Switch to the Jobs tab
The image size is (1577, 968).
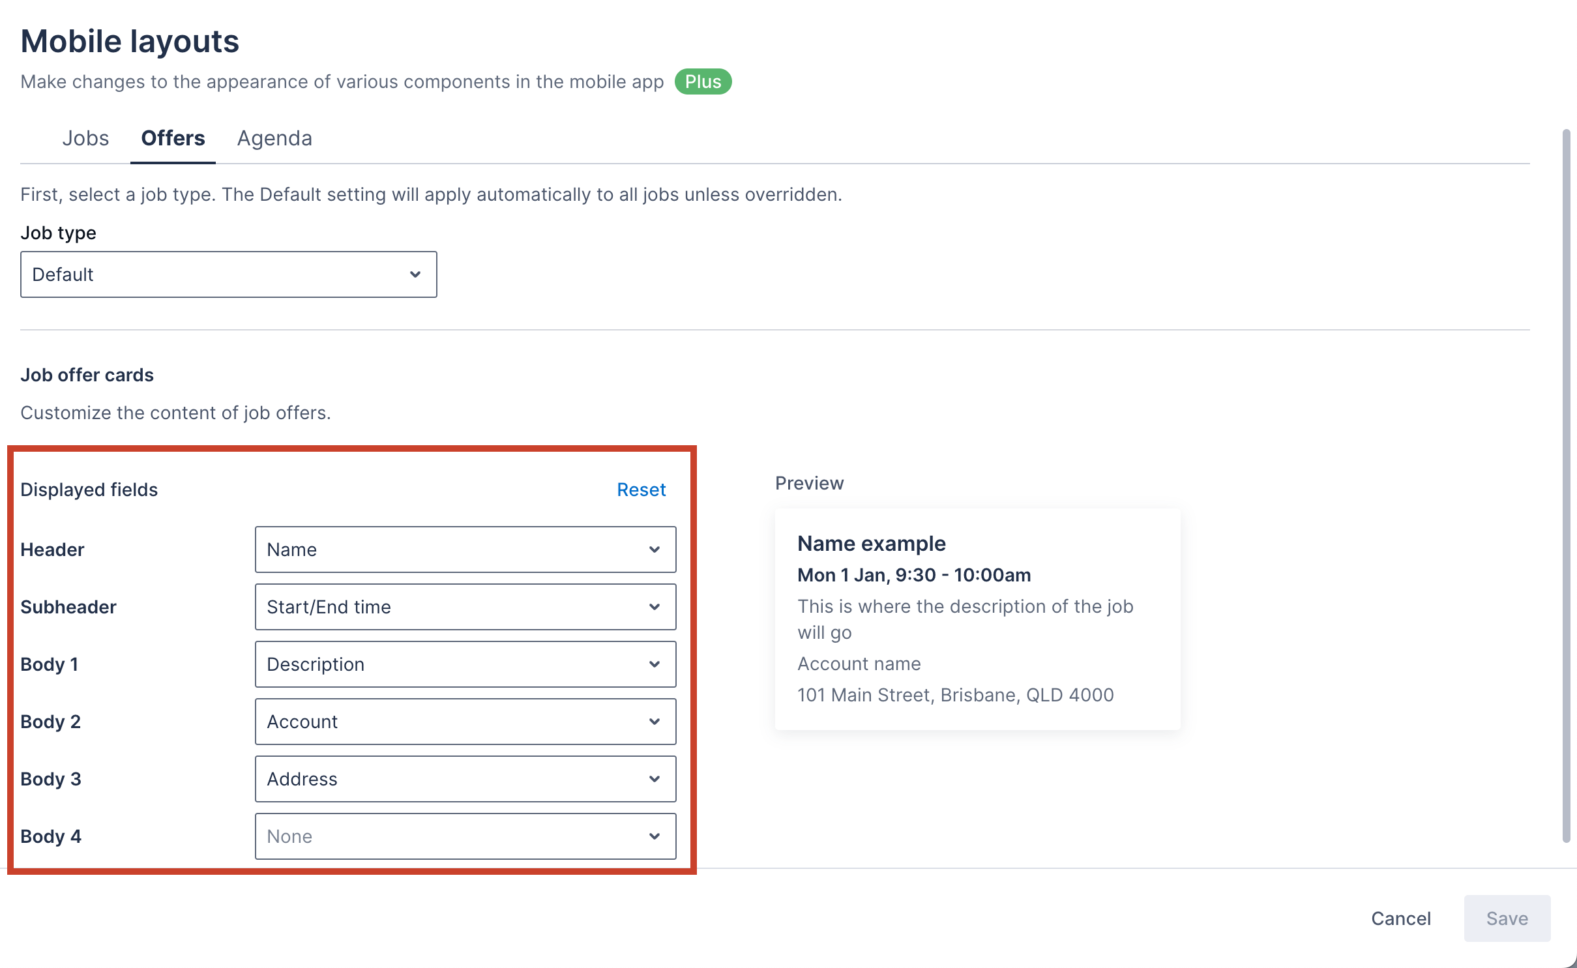85,138
